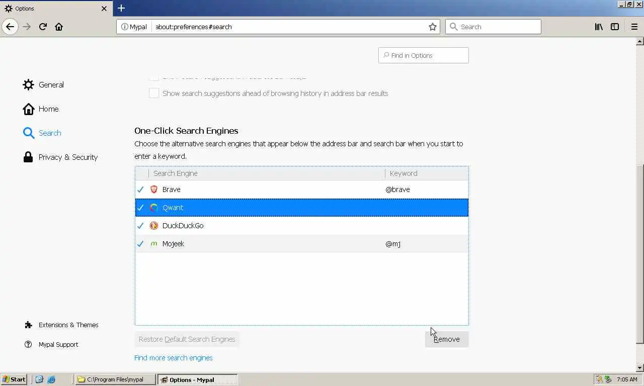Image resolution: width=644 pixels, height=386 pixels.
Task: Follow Find more search engines link
Action: pos(174,358)
